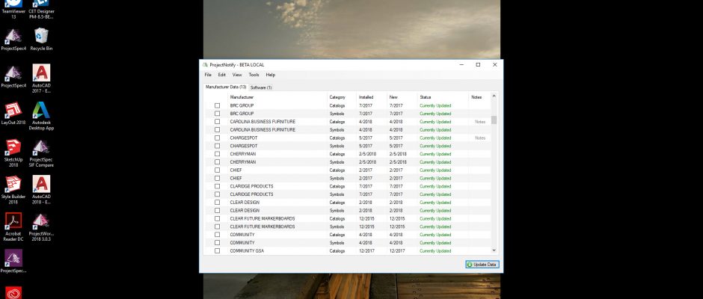
Task: Open Notes link for CAROLINA BUSINESS FURNITURE Catalogs
Action: [x=480, y=122]
